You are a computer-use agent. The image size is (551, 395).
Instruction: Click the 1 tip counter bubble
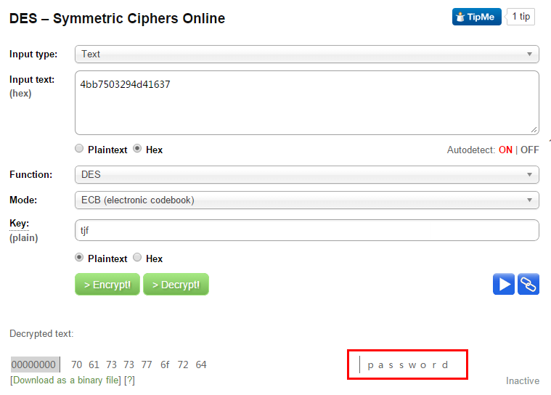pyautogui.click(x=521, y=17)
